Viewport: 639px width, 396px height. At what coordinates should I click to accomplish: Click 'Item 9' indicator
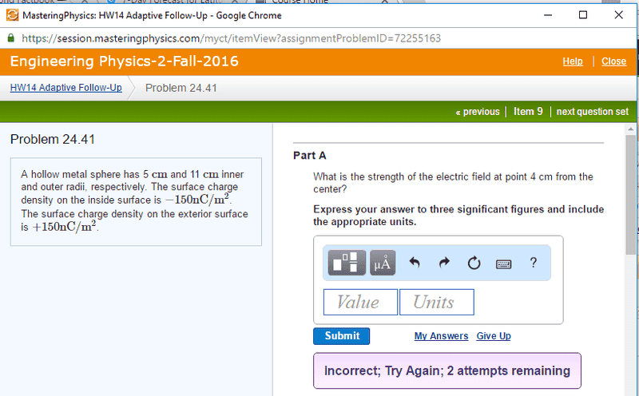pyautogui.click(x=528, y=112)
